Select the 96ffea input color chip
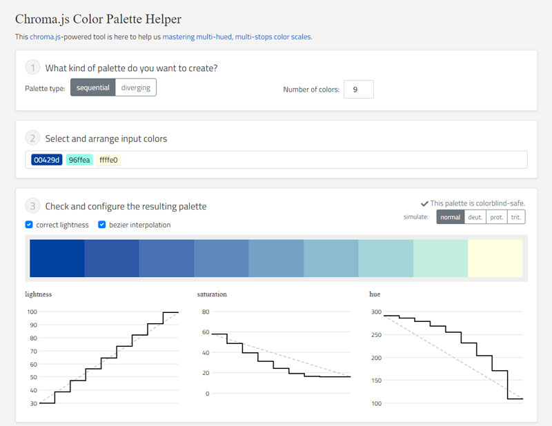552x426 pixels. pyautogui.click(x=79, y=160)
